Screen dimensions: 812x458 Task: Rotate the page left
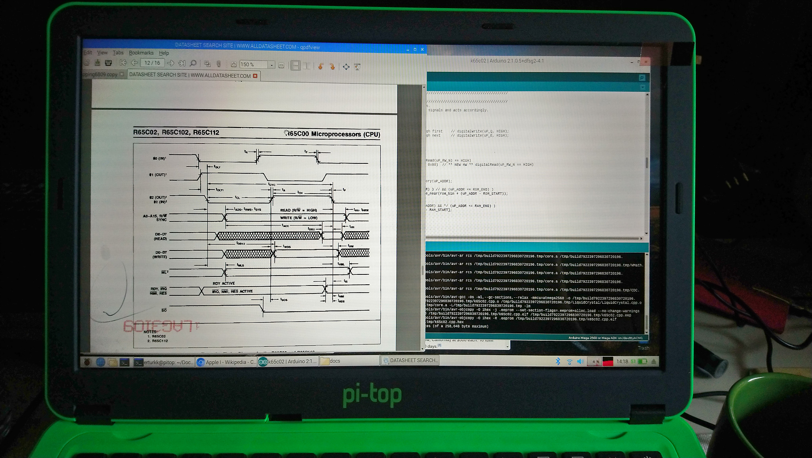[x=321, y=66]
